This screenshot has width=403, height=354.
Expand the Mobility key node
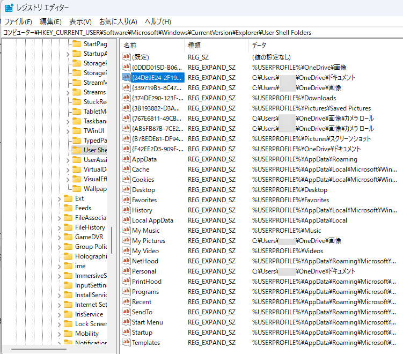click(x=60, y=334)
